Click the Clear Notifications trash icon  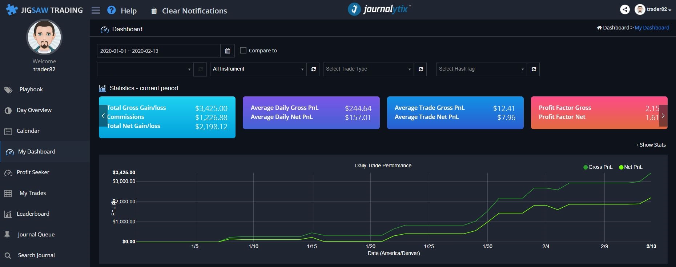click(x=154, y=11)
